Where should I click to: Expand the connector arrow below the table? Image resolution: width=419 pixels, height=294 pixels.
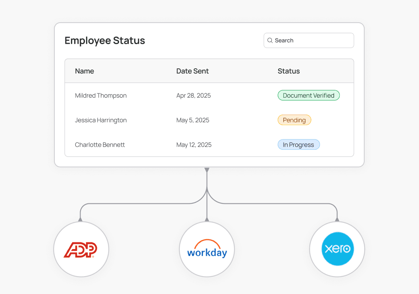[207, 170]
